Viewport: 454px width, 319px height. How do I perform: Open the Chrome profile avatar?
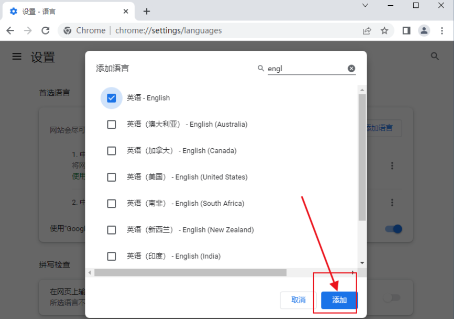[424, 30]
